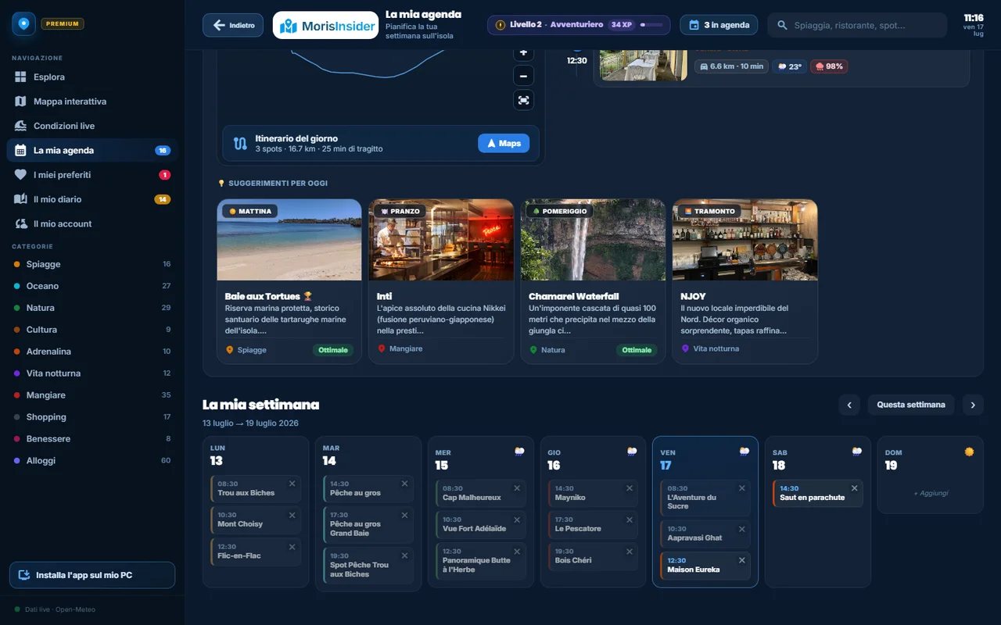
Task: Go to the next week
Action: click(973, 405)
